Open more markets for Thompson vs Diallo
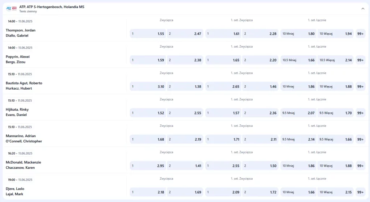 tap(360, 34)
